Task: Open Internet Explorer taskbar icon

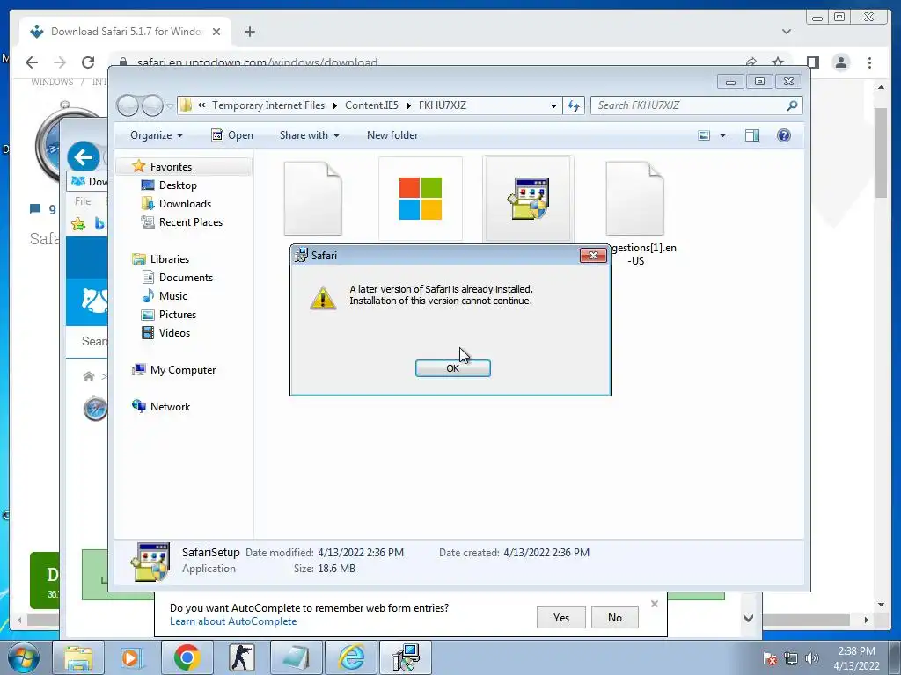Action: tap(351, 657)
